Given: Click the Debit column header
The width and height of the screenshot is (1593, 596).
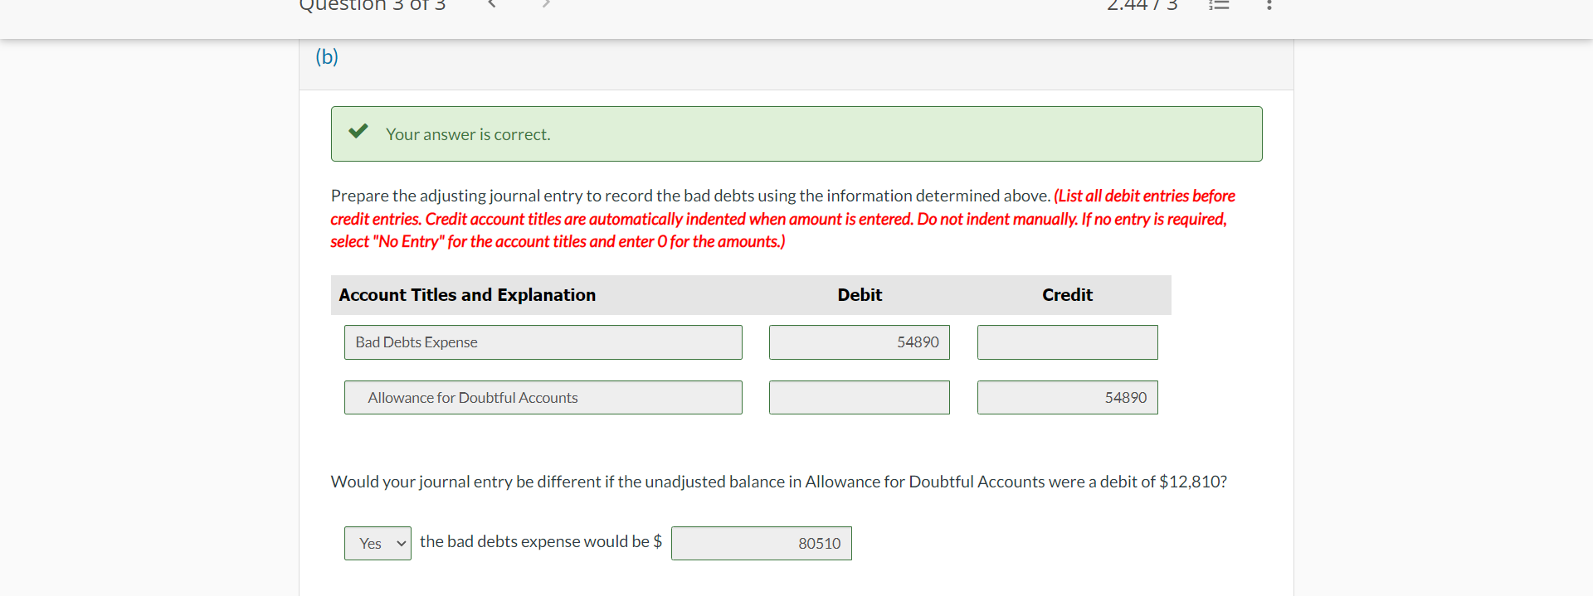Looking at the screenshot, I should 860,295.
